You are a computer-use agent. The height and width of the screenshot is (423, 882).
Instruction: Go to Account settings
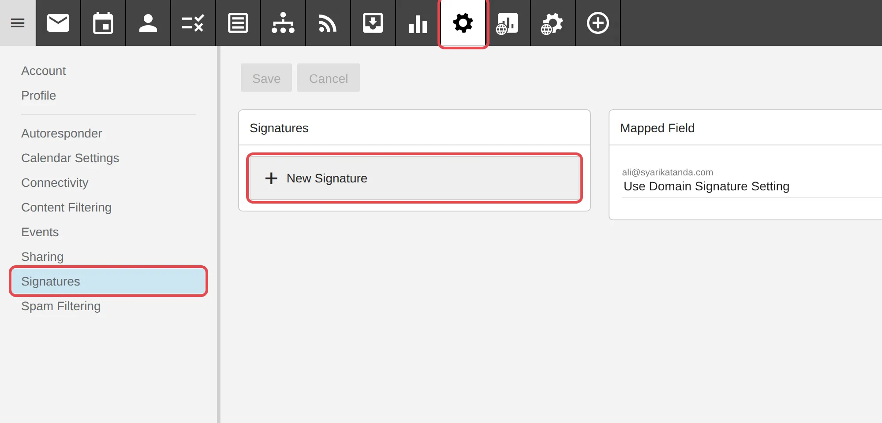pos(43,71)
